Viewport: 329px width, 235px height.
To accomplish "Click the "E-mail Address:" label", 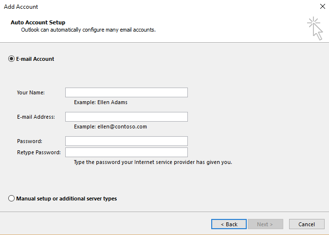I will [x=36, y=117].
